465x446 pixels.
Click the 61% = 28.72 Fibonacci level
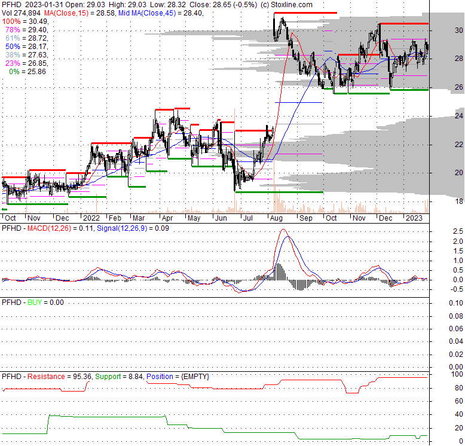[26, 38]
